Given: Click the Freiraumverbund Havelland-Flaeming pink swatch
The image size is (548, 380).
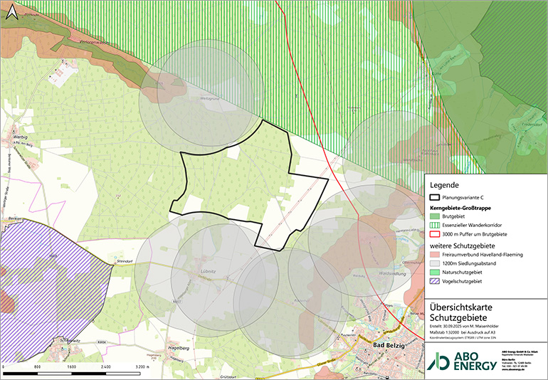Looking at the screenshot, I should click(436, 255).
